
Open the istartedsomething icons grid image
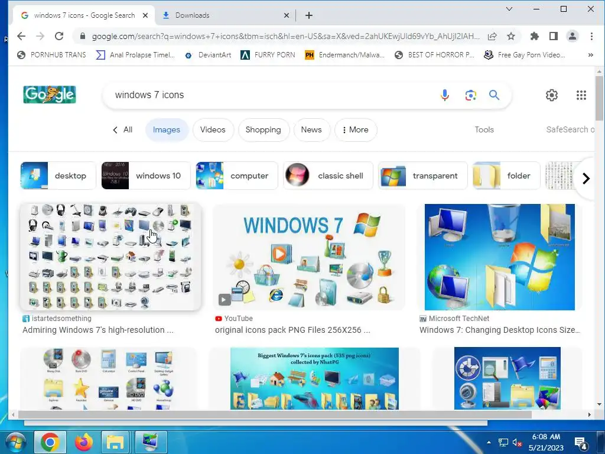pos(110,257)
